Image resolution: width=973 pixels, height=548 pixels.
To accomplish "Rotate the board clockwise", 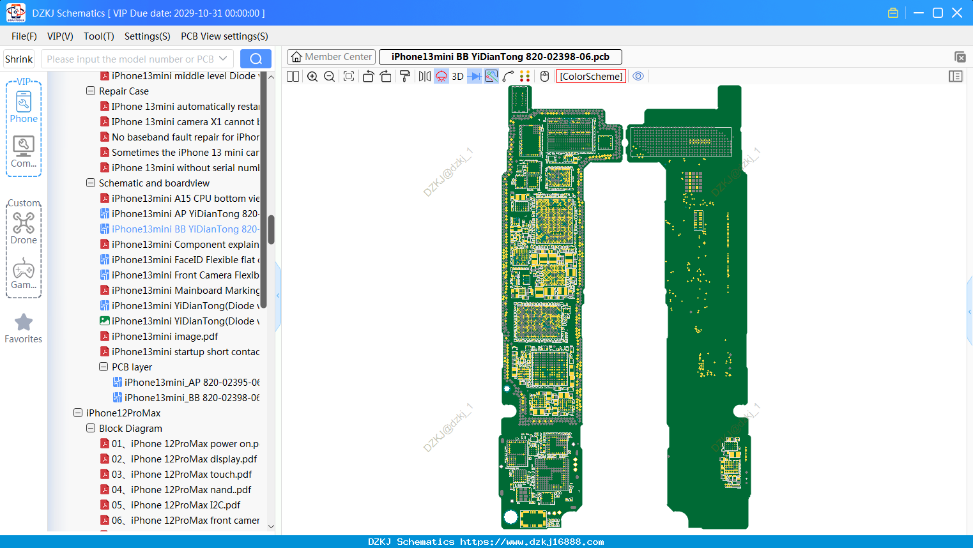I will pos(386,76).
